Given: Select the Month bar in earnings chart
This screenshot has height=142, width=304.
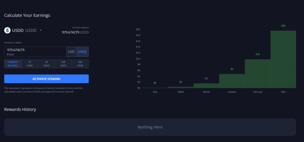Looking at the screenshot, I should [206, 86].
